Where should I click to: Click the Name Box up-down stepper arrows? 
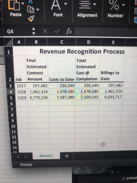pos(34,31)
